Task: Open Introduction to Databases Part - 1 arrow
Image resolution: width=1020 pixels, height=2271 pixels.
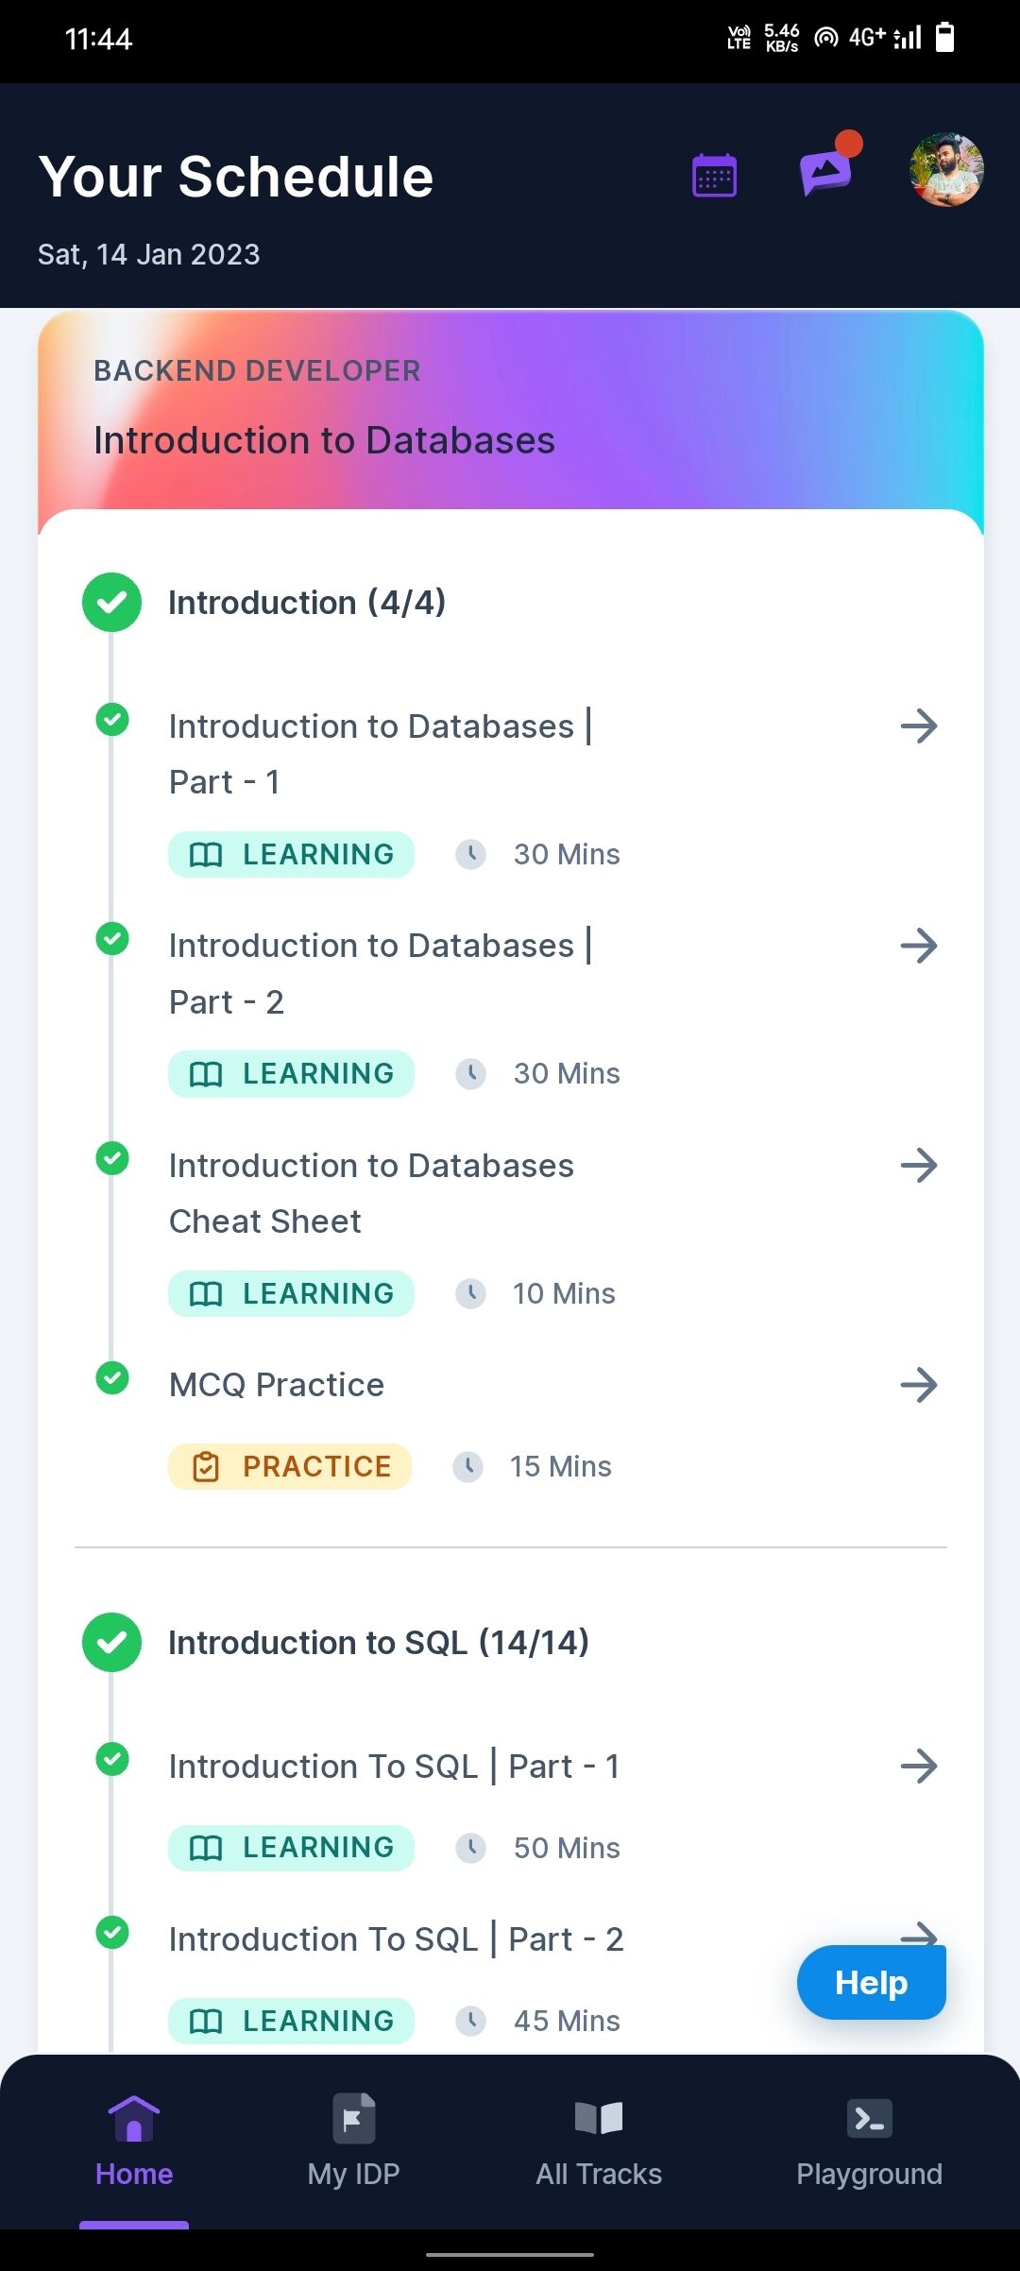Action: tap(919, 726)
